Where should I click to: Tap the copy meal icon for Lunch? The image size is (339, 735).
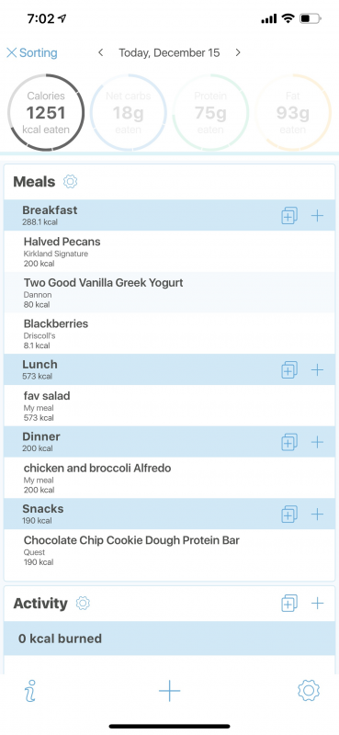tap(289, 369)
